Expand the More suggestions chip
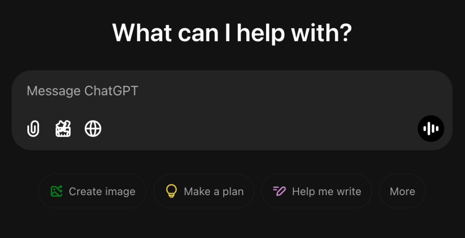465x238 pixels. pyautogui.click(x=402, y=191)
